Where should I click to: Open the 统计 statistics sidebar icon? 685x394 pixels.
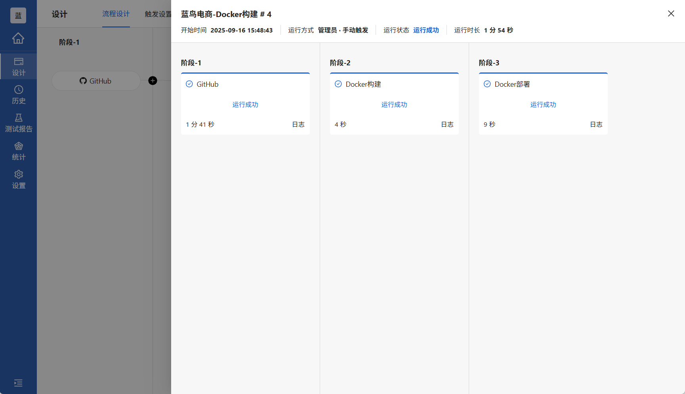[18, 151]
